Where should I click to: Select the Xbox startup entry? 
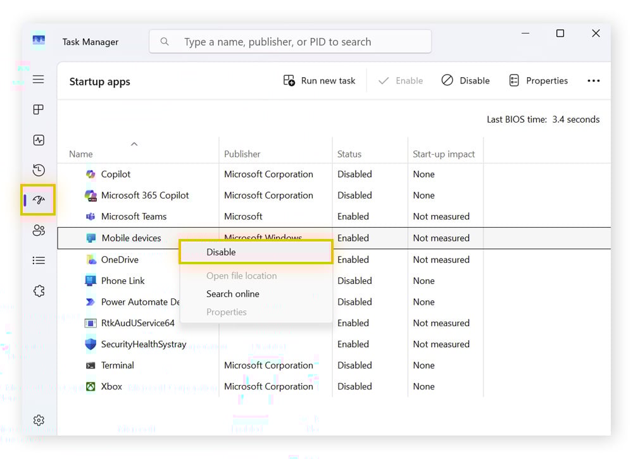pyautogui.click(x=111, y=387)
